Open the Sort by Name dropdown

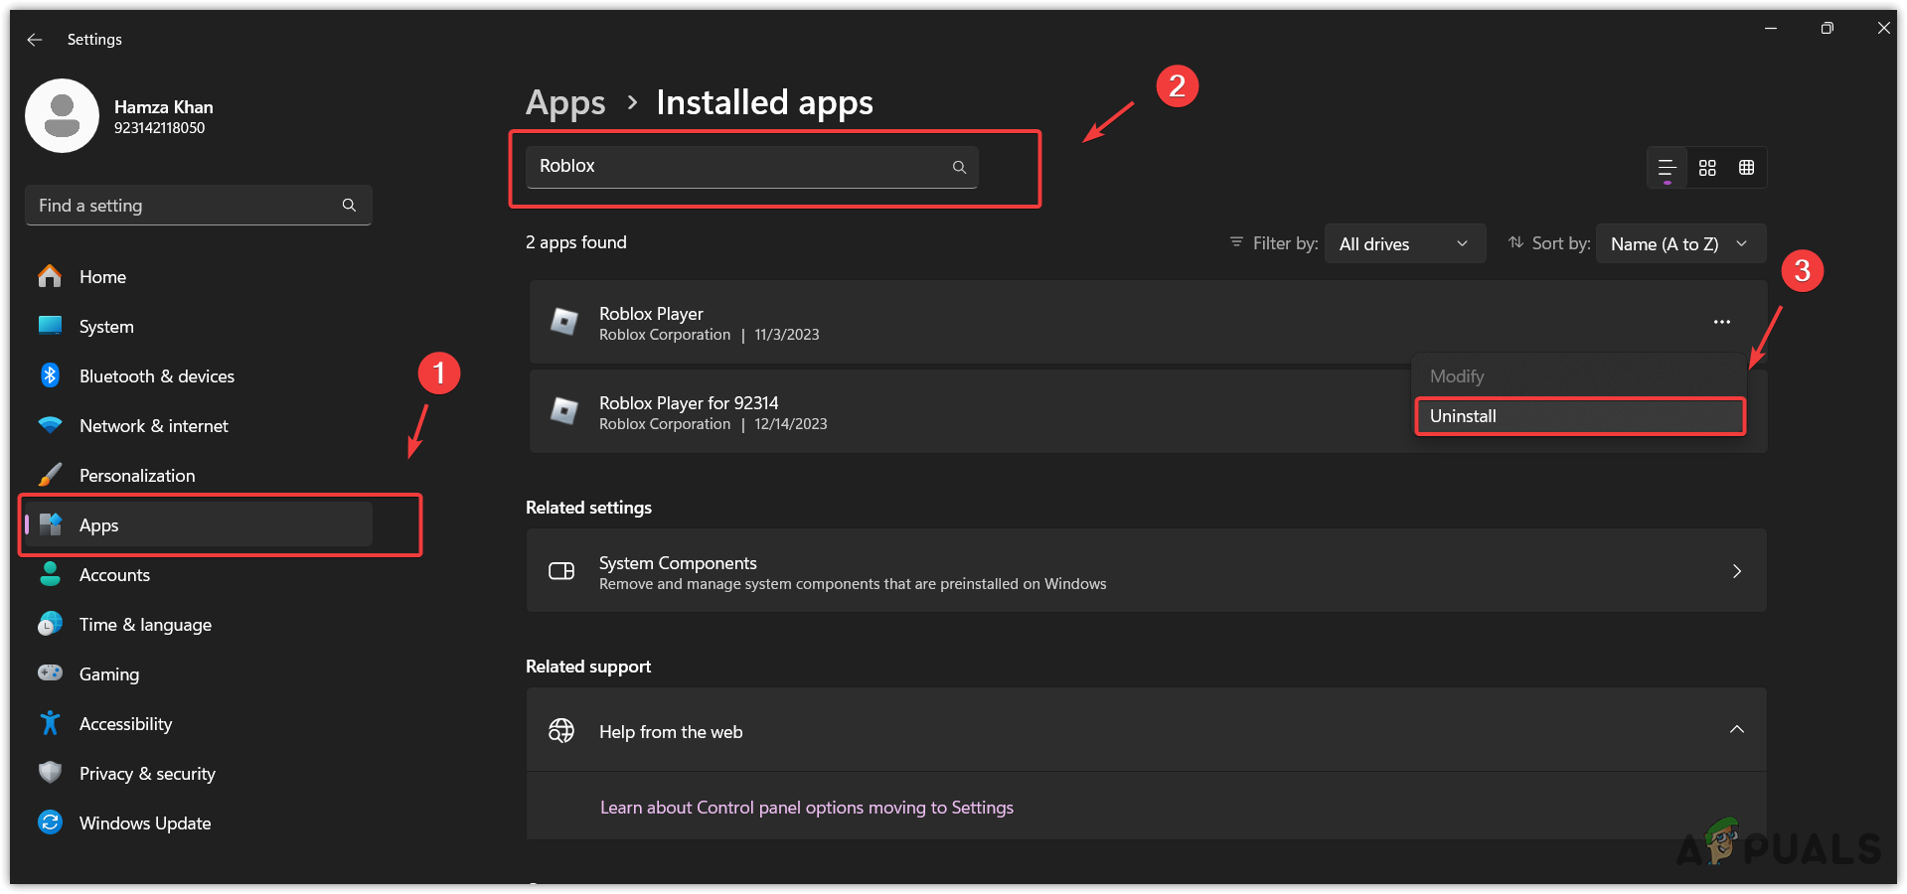pos(1678,244)
